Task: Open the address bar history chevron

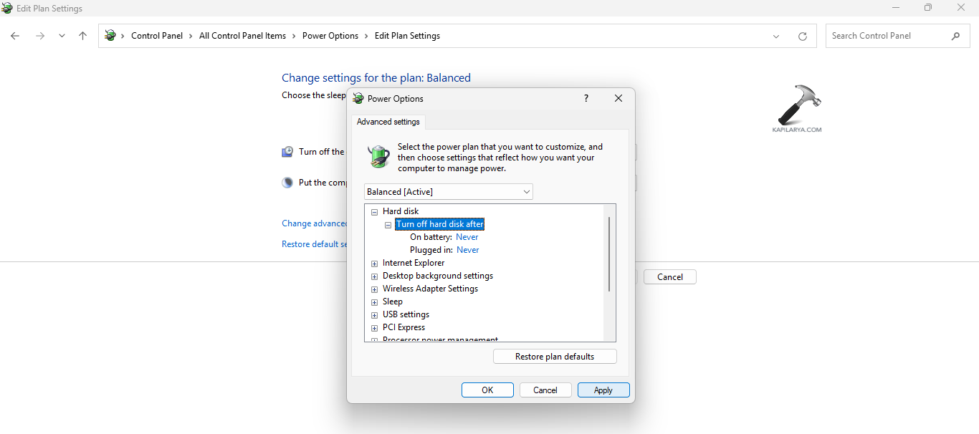Action: (776, 36)
